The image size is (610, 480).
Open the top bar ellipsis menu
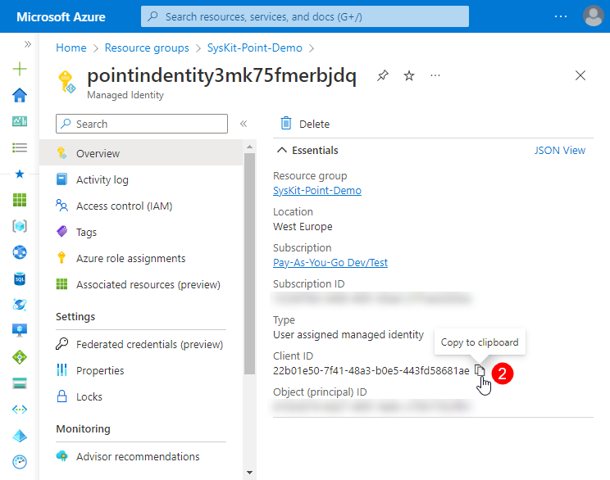point(561,16)
